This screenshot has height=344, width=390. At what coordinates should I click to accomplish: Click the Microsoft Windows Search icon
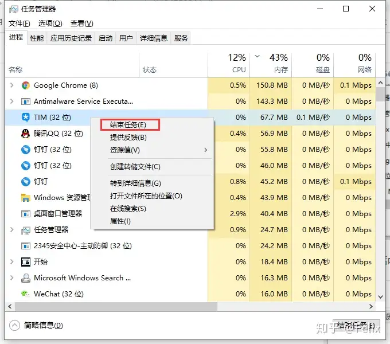26,278
